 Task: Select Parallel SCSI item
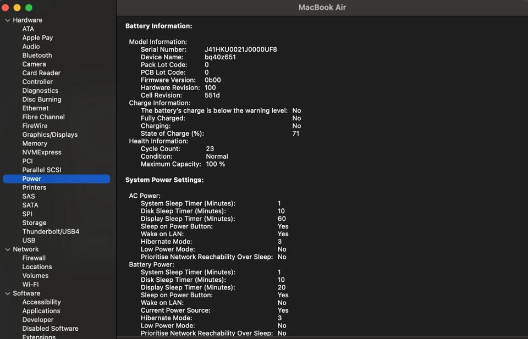coord(42,170)
